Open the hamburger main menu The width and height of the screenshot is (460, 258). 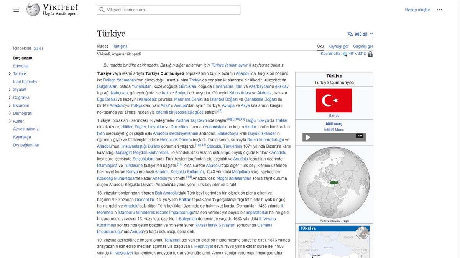[16, 10]
